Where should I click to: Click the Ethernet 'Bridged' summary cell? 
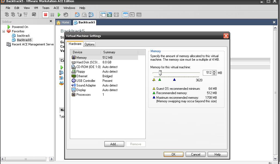[107, 76]
